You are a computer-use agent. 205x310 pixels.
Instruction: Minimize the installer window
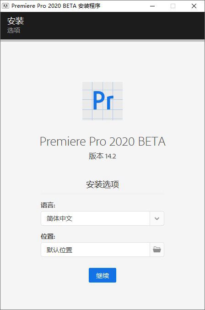pos(152,6)
